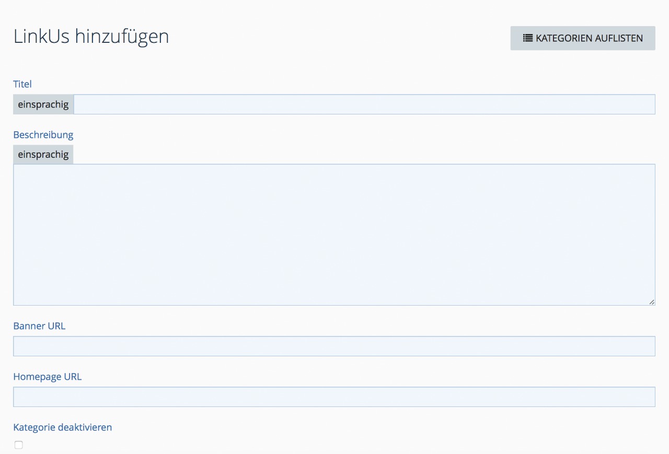Toggle einsprachig for the Titel field

coord(43,104)
